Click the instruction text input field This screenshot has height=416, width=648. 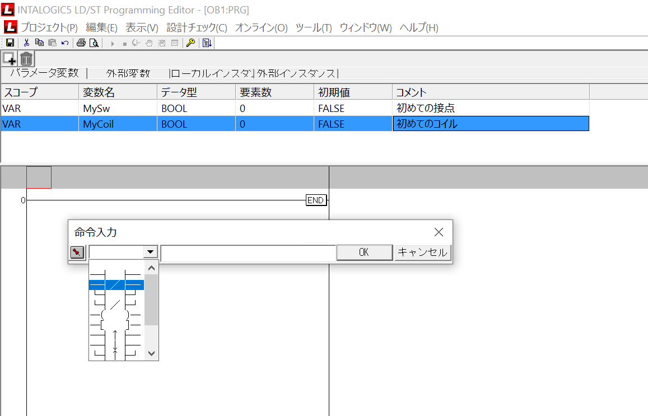(248, 253)
